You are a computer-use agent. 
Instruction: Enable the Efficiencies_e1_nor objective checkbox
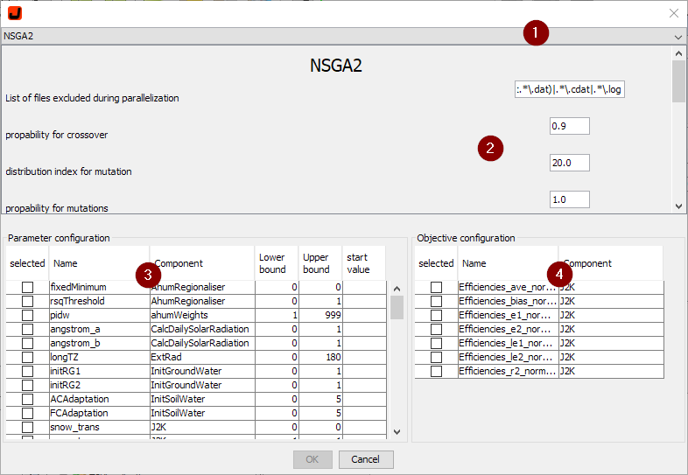[x=436, y=315]
